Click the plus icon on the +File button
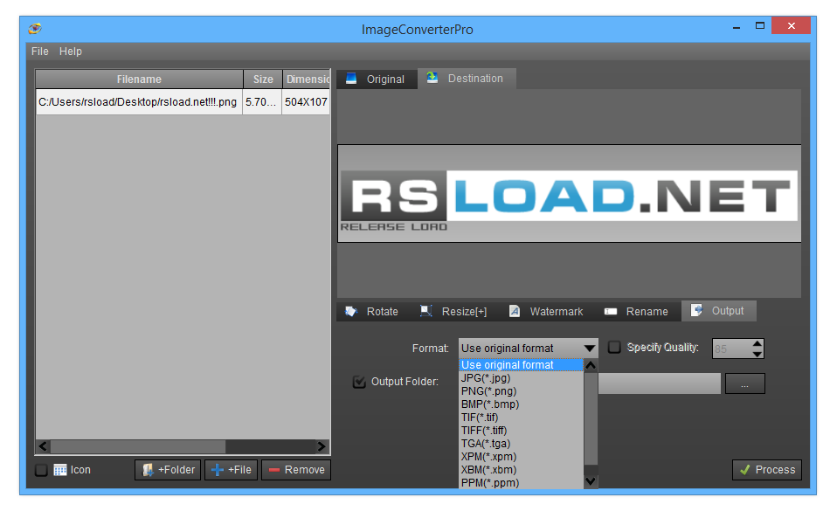 [218, 470]
